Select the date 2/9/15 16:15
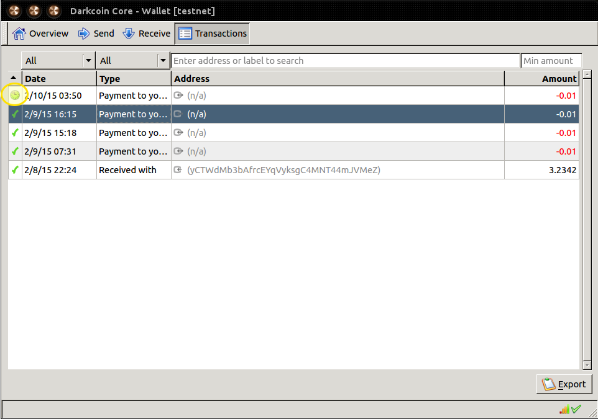The width and height of the screenshot is (598, 419). click(x=50, y=114)
